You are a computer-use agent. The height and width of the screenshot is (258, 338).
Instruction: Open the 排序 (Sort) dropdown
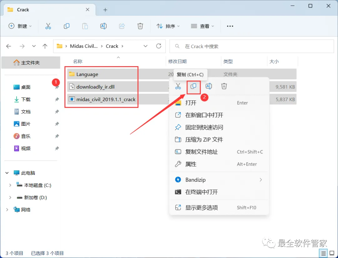point(168,26)
